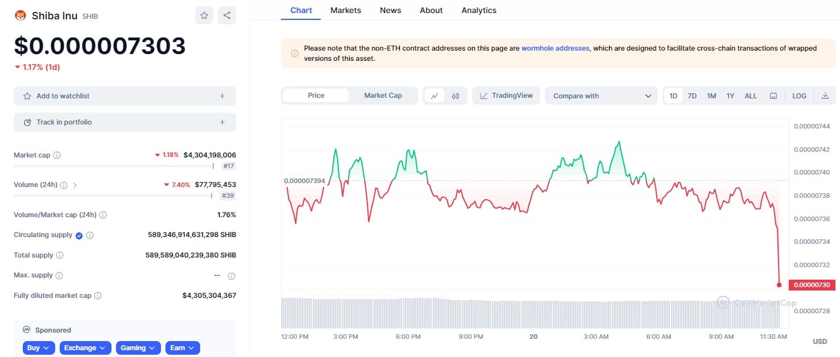840x357 pixels.
Task: Enable LOG scale on chart
Action: pyautogui.click(x=799, y=96)
